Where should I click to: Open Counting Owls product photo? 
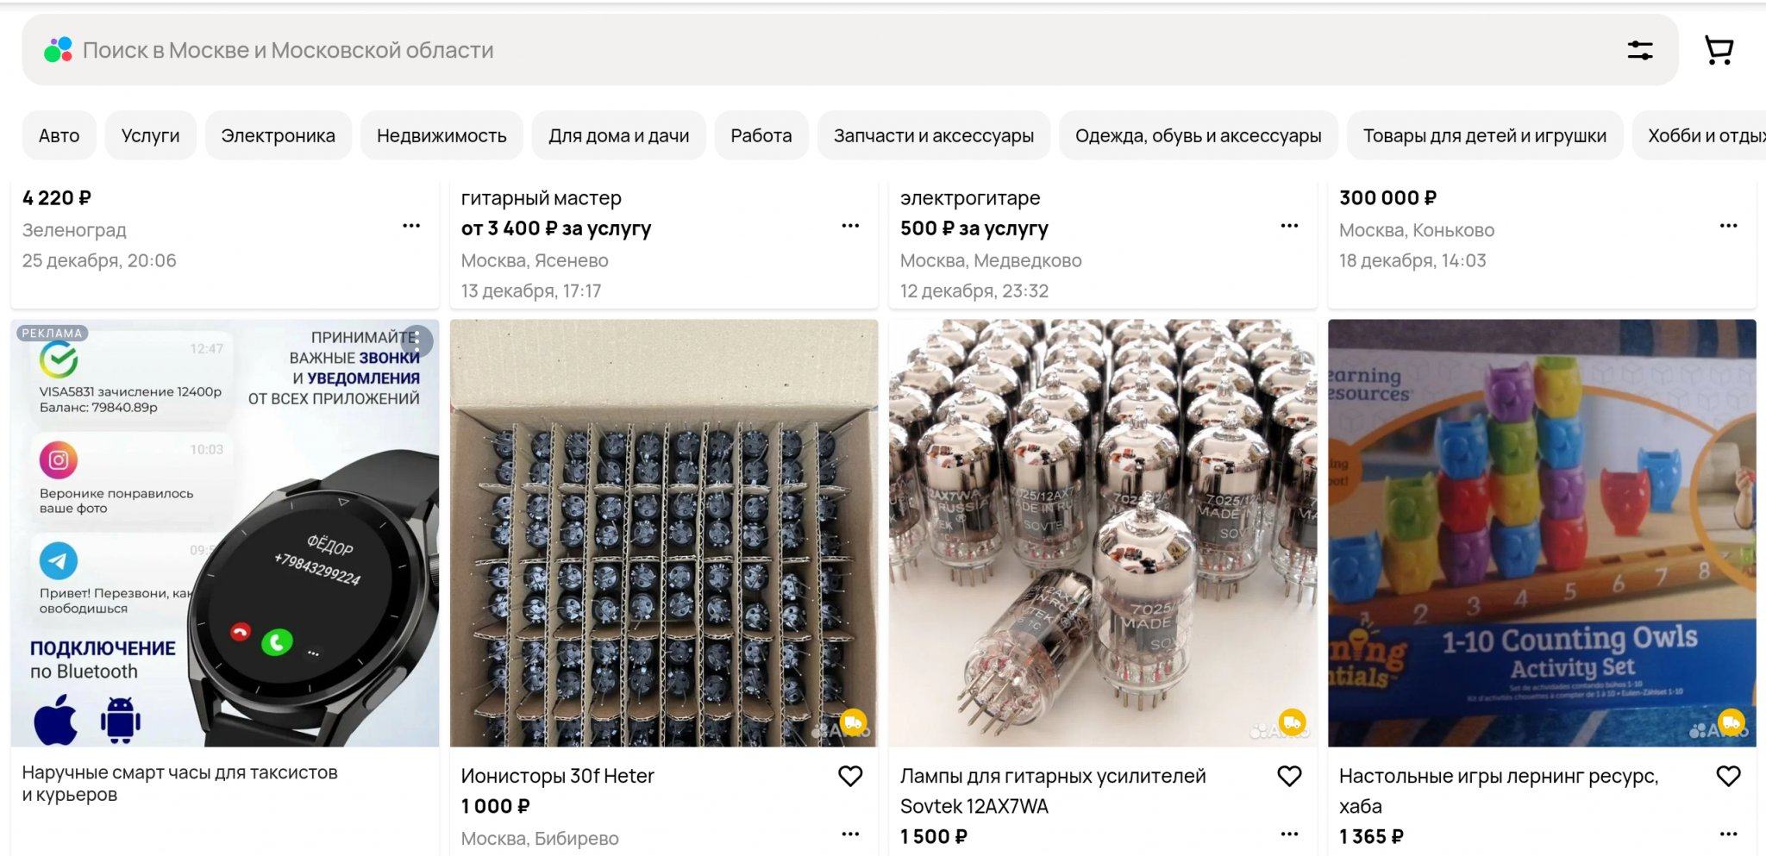1542,533
